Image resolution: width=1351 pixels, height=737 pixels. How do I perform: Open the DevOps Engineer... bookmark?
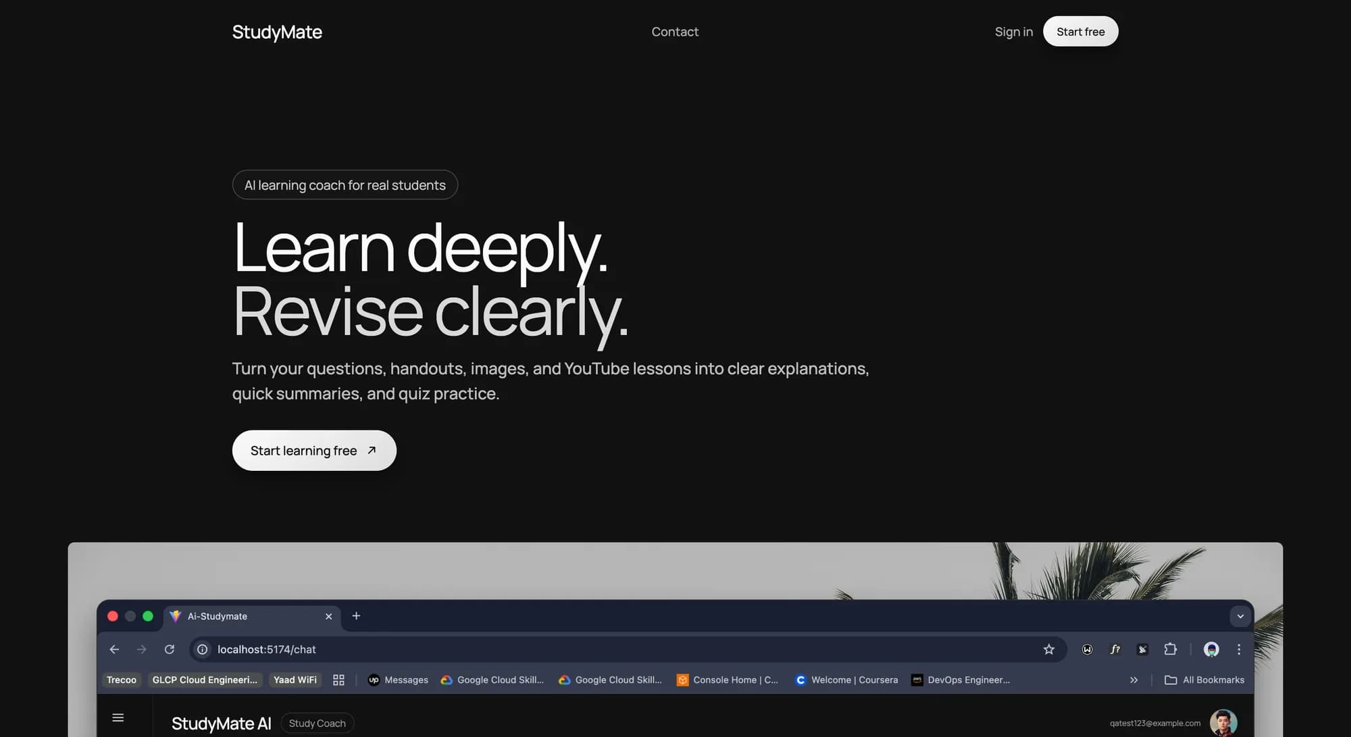coord(960,680)
